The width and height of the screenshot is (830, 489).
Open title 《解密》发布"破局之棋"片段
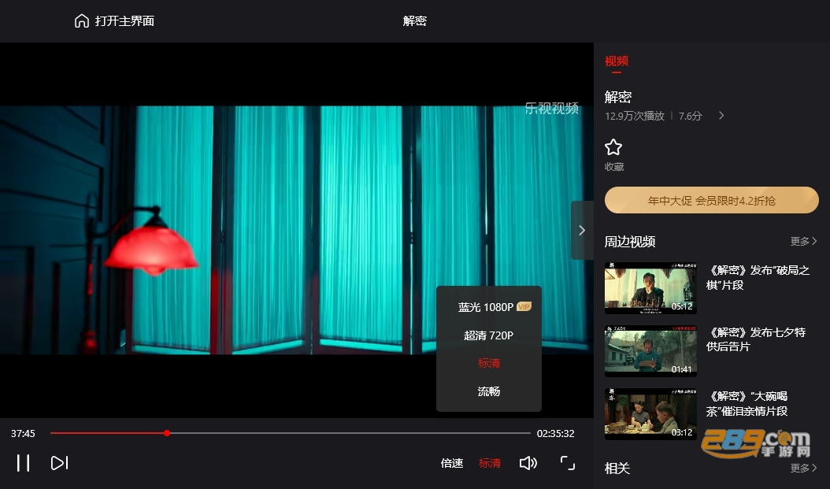pyautogui.click(x=758, y=277)
